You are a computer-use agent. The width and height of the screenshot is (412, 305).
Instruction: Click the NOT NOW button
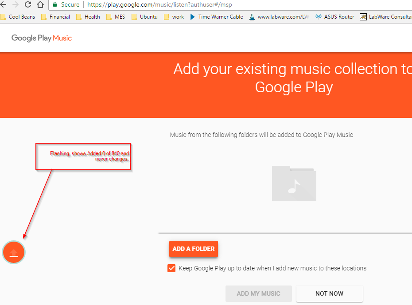330,293
